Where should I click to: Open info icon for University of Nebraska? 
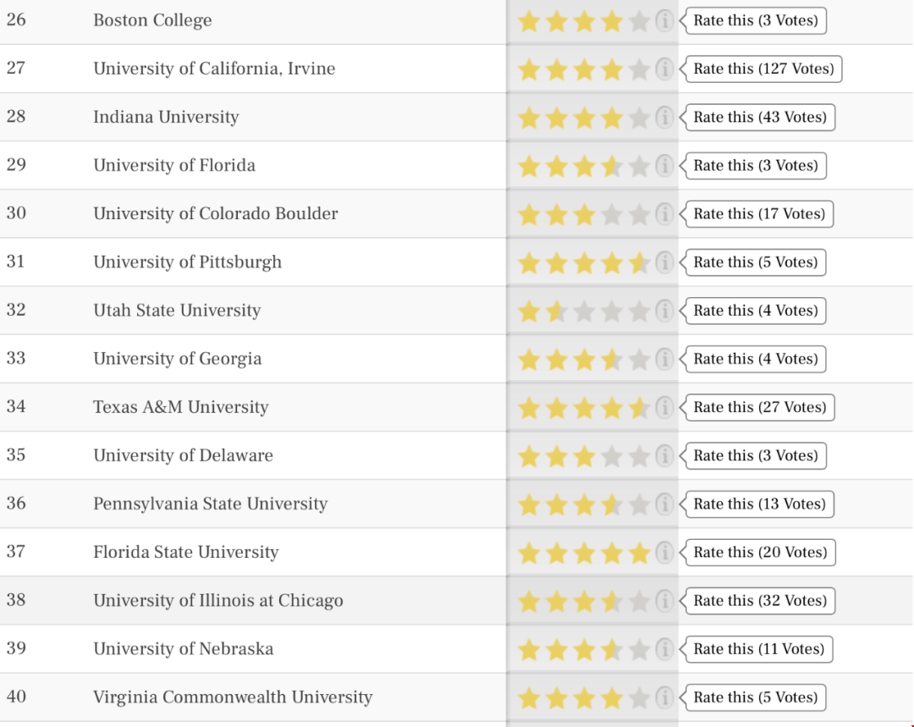tap(663, 650)
